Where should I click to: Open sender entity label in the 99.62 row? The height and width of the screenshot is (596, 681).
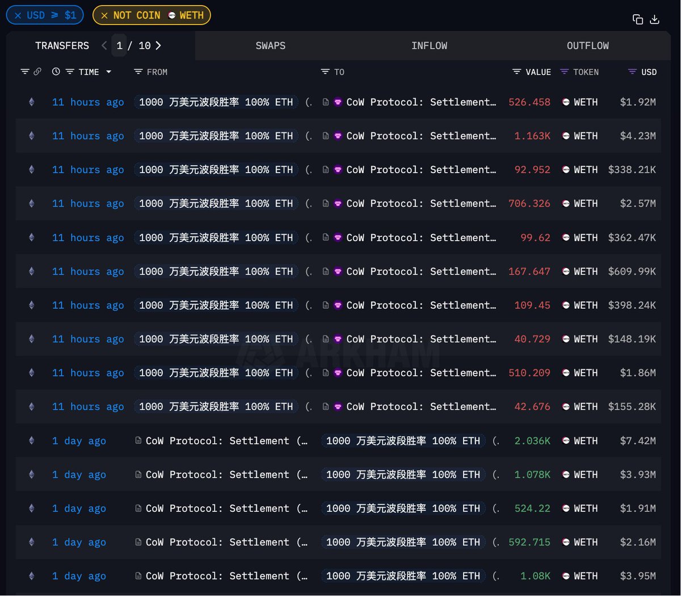[216, 237]
